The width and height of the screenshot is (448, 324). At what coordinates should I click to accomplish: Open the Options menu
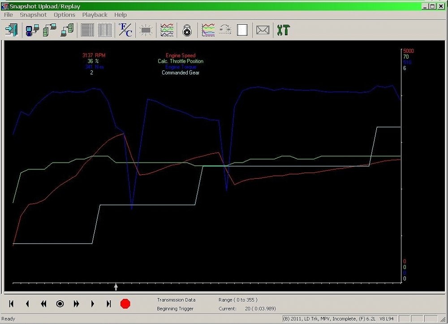click(x=64, y=14)
